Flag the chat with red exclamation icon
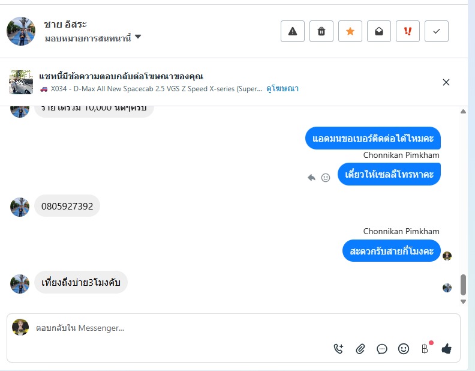475x371 pixels. (408, 31)
